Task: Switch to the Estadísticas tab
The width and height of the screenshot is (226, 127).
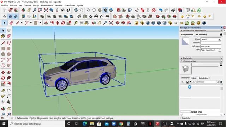Action: click(x=203, y=78)
